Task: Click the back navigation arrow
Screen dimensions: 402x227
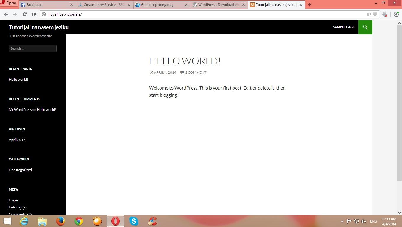Action: [x=6, y=14]
